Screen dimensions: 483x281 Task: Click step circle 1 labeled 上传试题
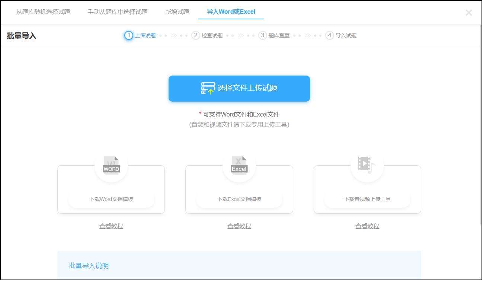coord(129,35)
